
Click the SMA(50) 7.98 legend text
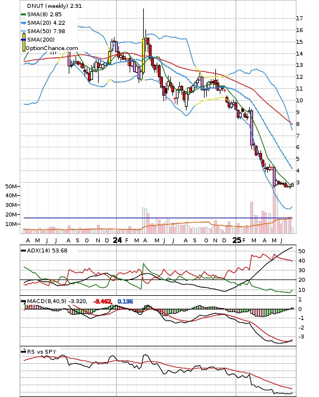click(46, 31)
